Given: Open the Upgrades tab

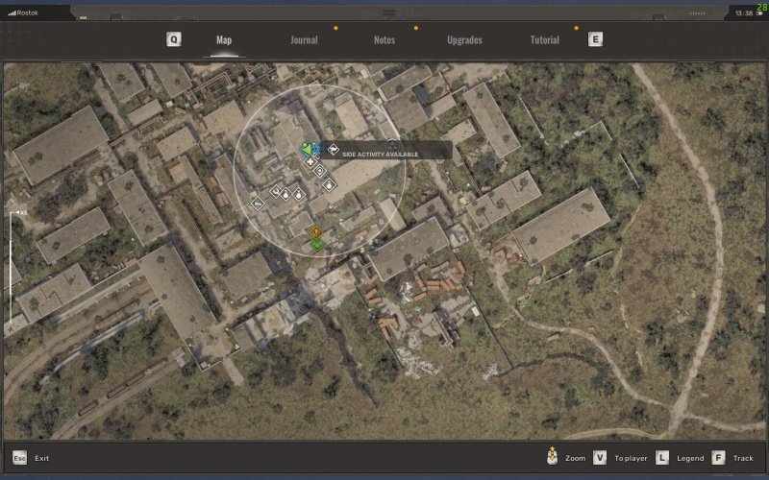Looking at the screenshot, I should coord(464,40).
